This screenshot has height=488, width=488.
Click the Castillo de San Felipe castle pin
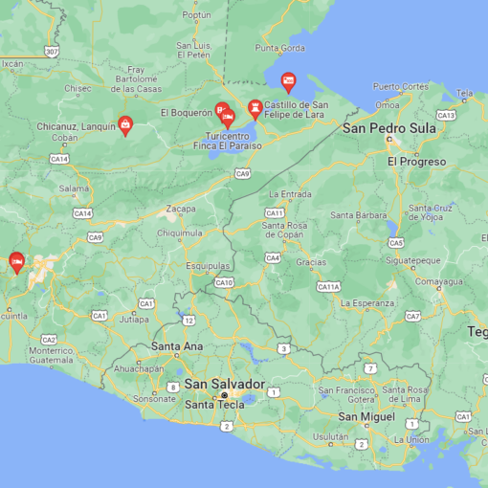(x=255, y=110)
